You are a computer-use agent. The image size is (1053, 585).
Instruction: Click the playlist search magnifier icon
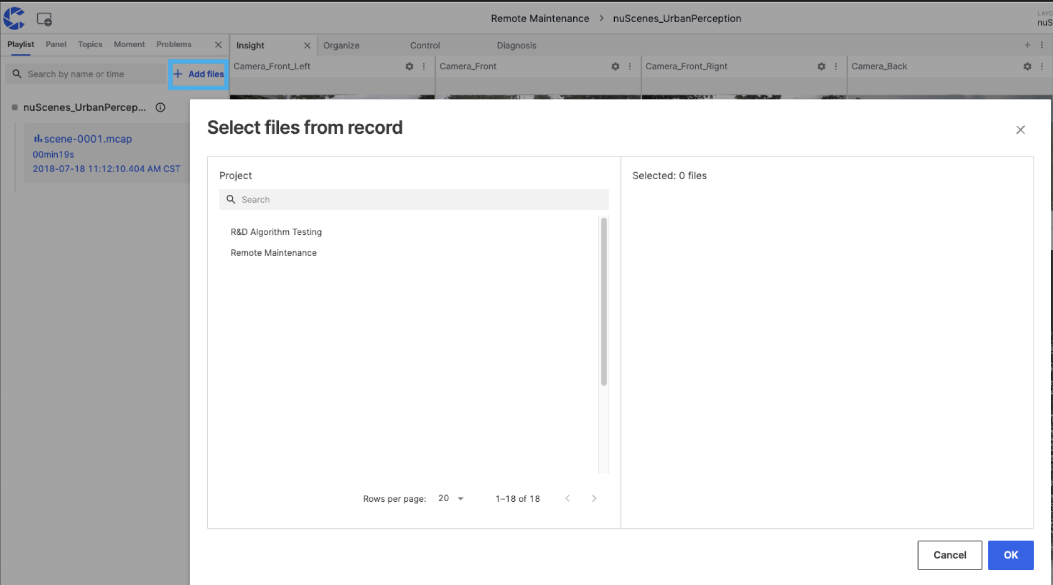[17, 74]
